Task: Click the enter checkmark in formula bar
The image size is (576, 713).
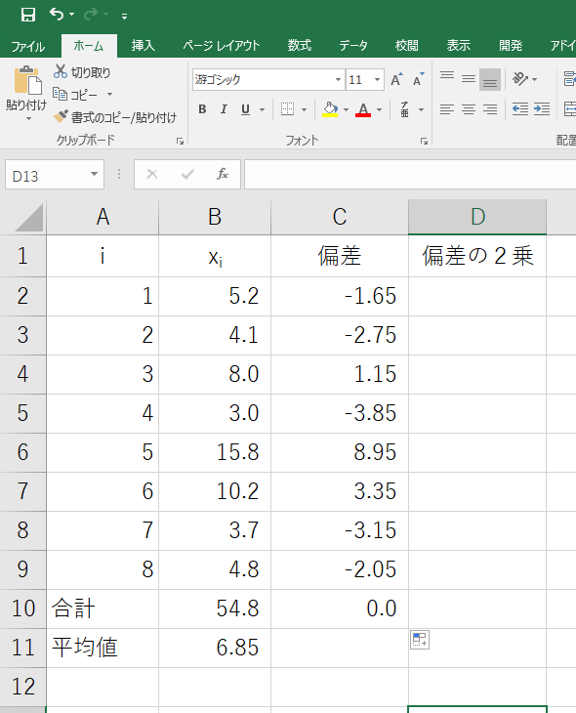Action: tap(187, 174)
